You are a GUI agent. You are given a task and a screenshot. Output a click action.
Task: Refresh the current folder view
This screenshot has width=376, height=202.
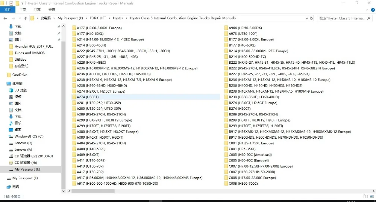click(x=311, y=18)
